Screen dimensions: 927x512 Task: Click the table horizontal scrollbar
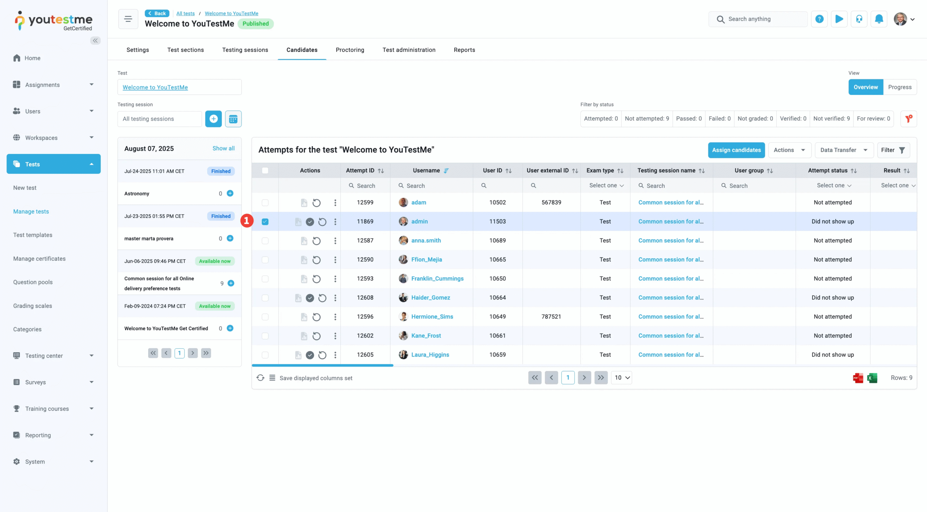[322, 365]
